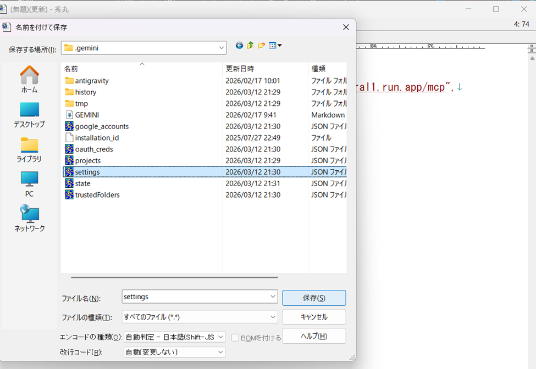The width and height of the screenshot is (536, 369).
Task: Expand the file type dropdown
Action: point(273,317)
